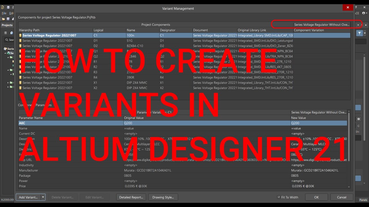
Task: Click the Original Library Link column header
Action: pyautogui.click(x=265, y=30)
